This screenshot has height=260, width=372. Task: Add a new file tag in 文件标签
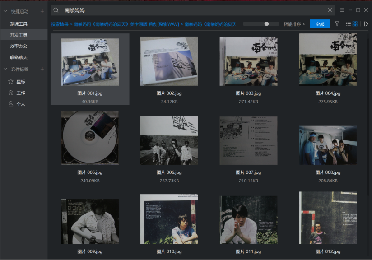(42, 69)
